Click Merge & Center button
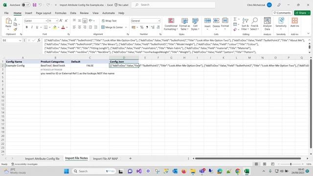The width and height of the screenshot is (313, 176). pos(112,27)
